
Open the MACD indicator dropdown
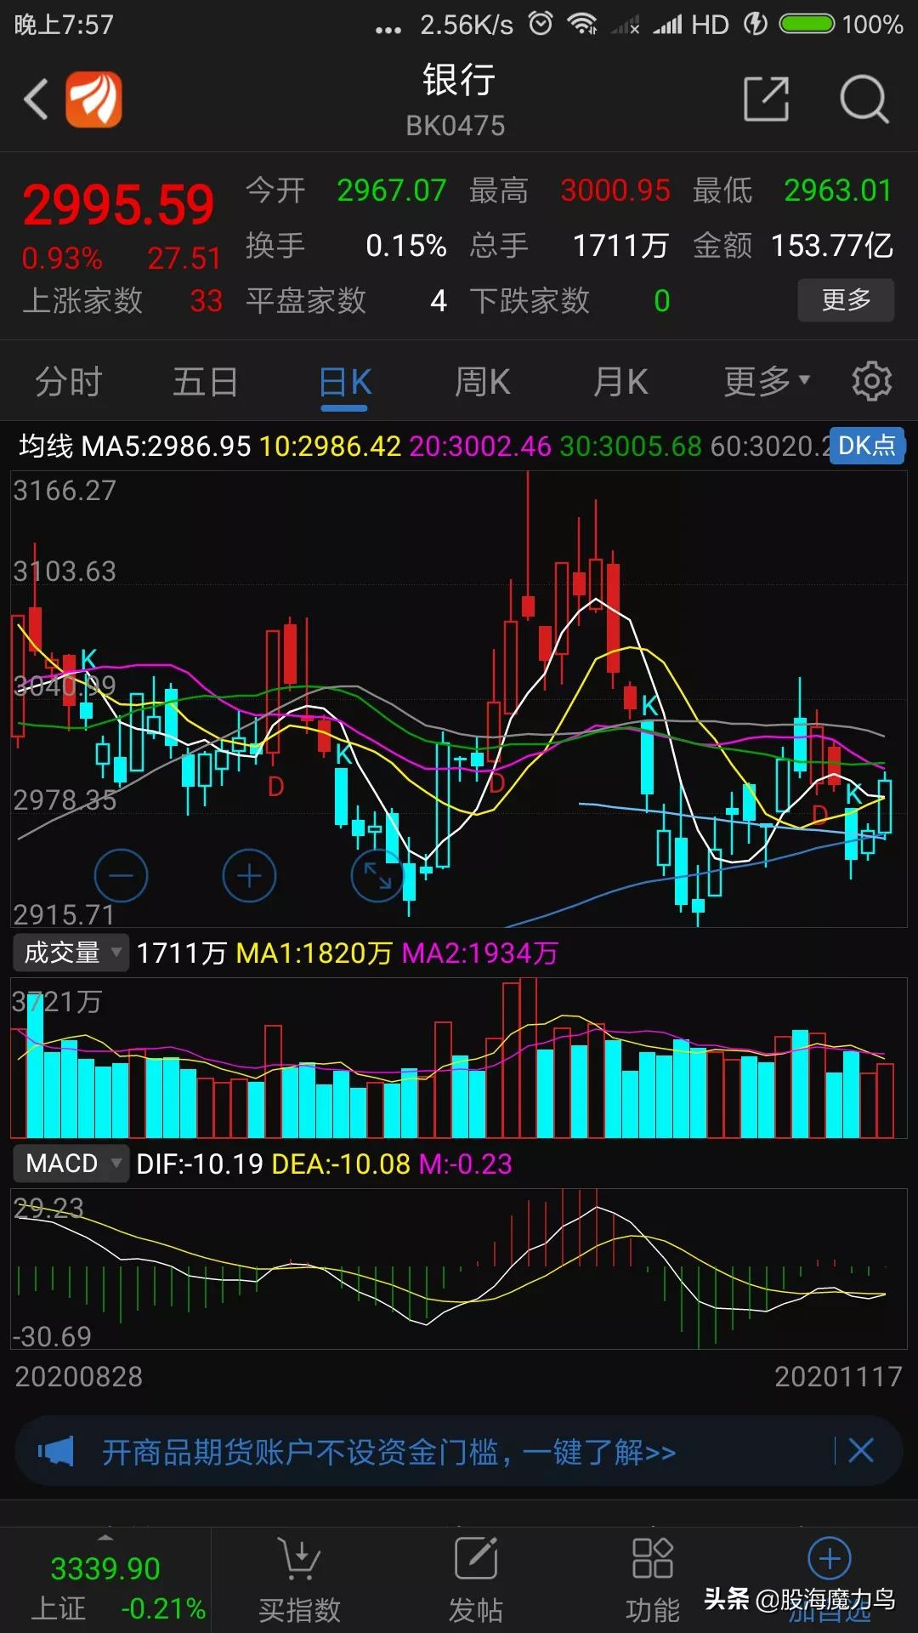coord(71,1164)
